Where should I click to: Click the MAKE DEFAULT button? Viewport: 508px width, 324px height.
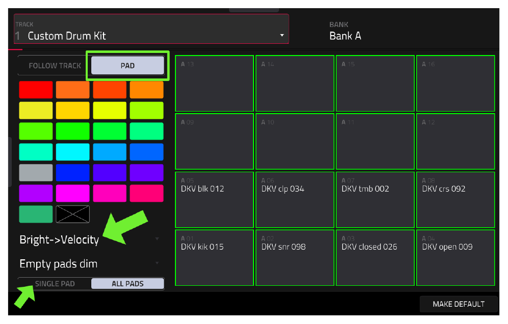459,304
